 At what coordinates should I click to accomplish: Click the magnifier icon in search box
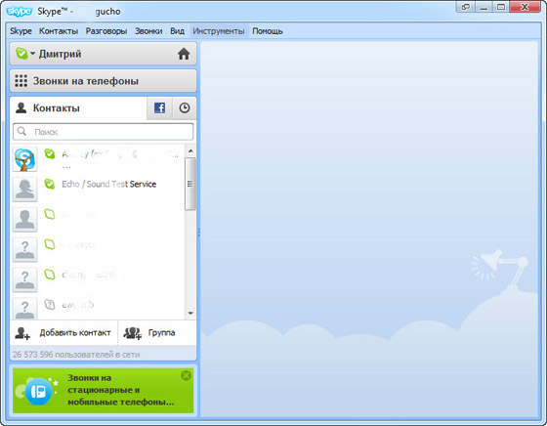tap(21, 131)
